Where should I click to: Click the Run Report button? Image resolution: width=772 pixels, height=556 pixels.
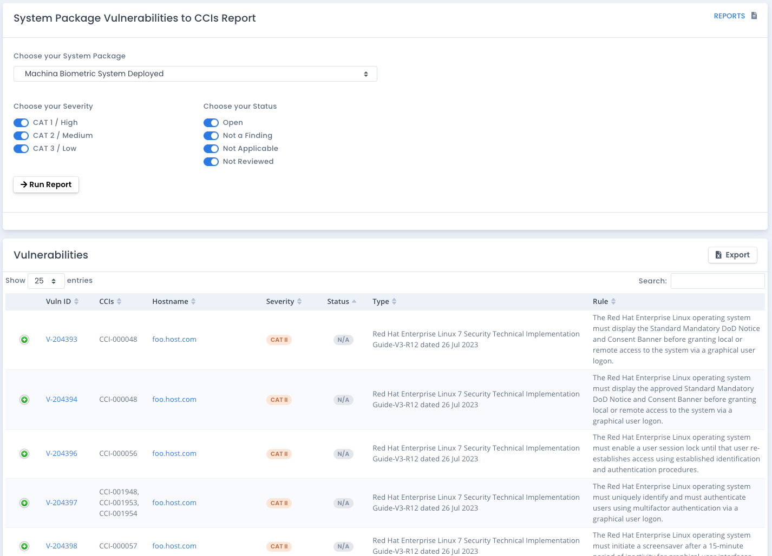point(46,184)
